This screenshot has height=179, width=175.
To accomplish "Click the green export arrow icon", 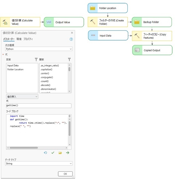I will coord(67,153).
